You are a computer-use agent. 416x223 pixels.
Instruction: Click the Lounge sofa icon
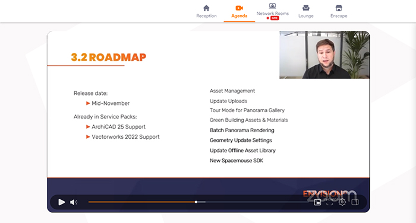[x=306, y=8]
